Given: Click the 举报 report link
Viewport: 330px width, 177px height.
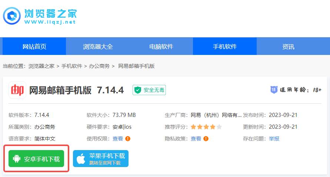Looking at the screenshot, I should (x=274, y=139).
